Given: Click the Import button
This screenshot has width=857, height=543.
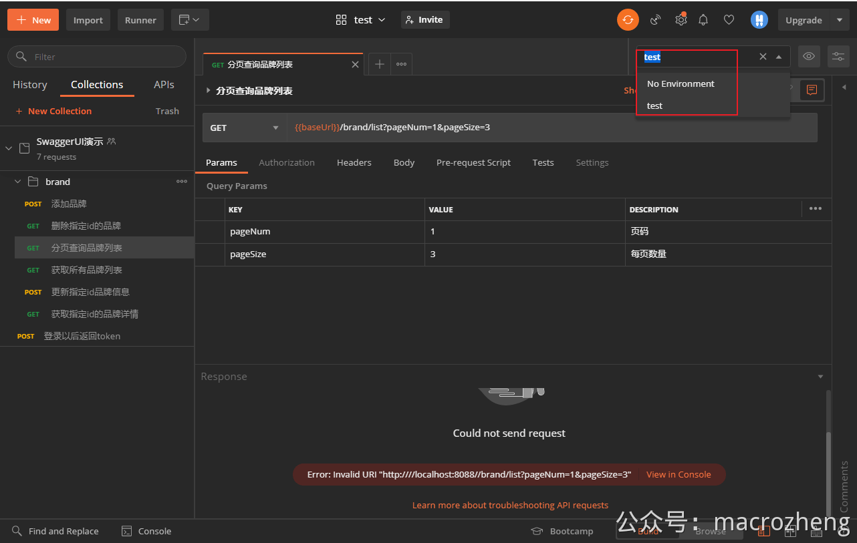Looking at the screenshot, I should pos(88,20).
